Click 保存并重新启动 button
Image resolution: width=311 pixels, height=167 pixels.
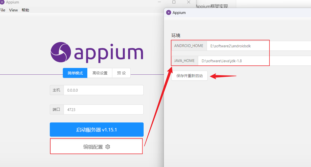[x=189, y=76]
